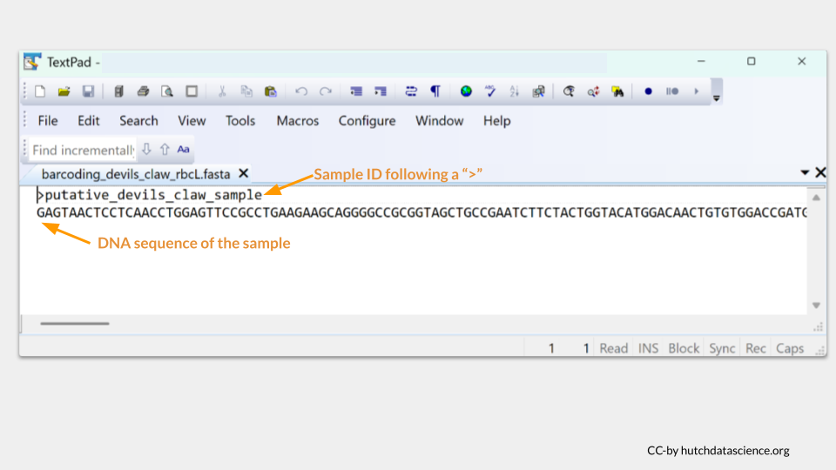The height and width of the screenshot is (470, 836).
Task: Paste from clipboard with the Paste icon
Action: pos(270,91)
